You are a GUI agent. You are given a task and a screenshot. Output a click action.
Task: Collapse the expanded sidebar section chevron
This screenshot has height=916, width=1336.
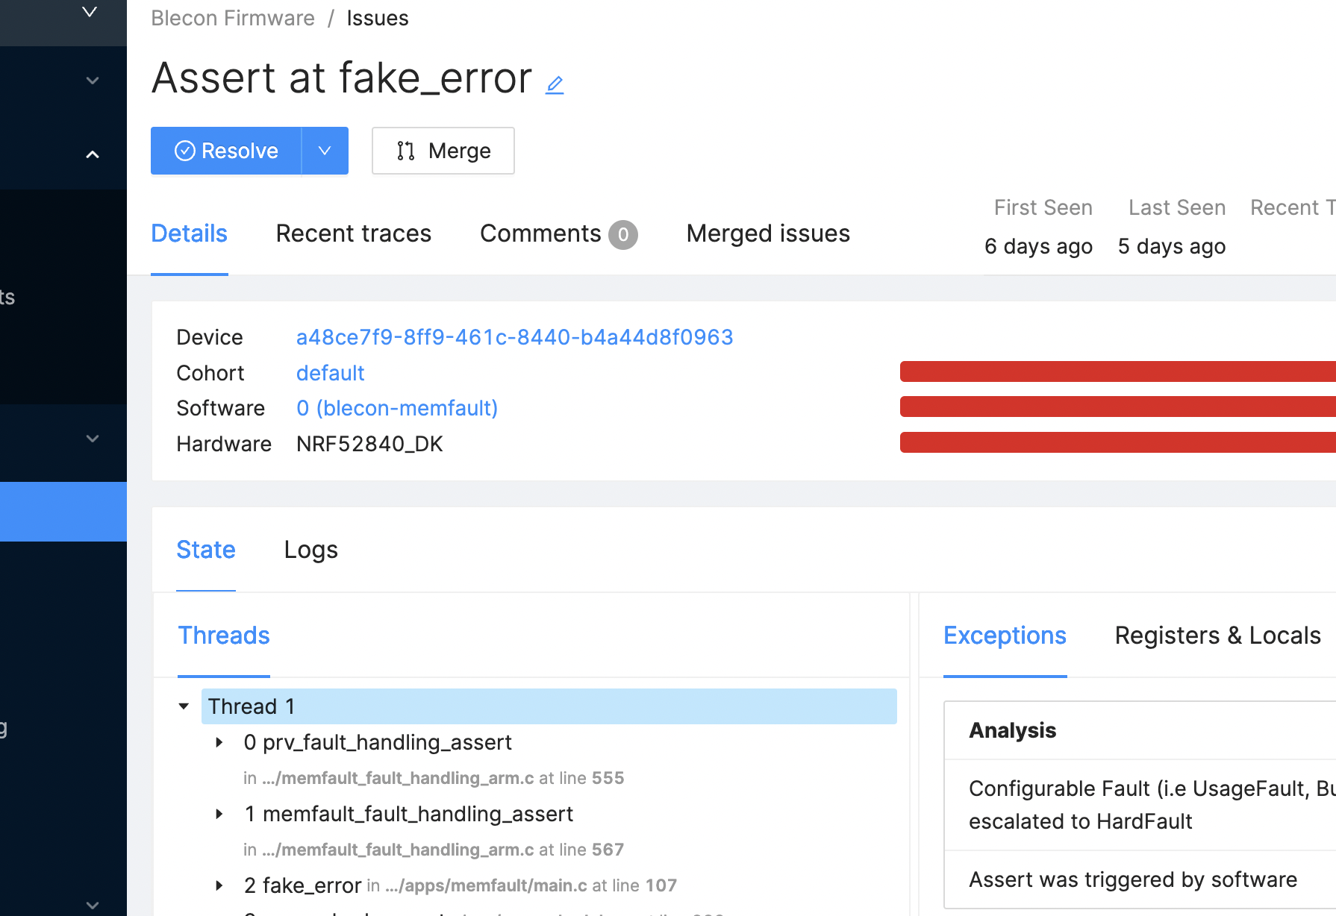93,154
